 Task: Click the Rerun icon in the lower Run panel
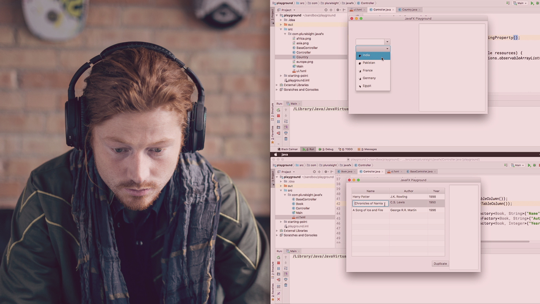coord(278,258)
